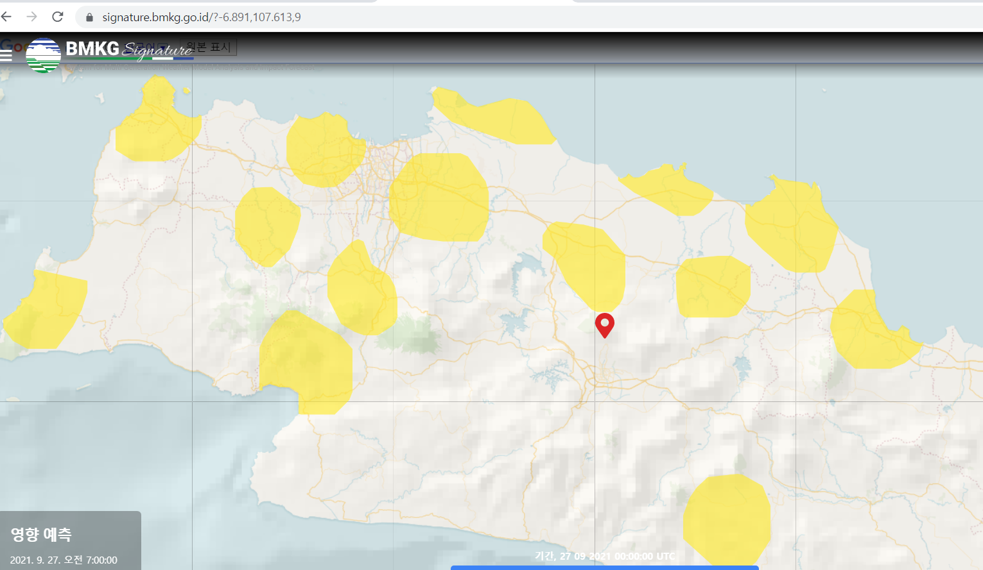Open the hamburger menu

pos(6,55)
